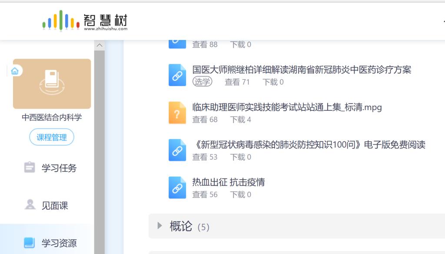
Task: Click the person icon beside 见面课
Action: click(30, 204)
